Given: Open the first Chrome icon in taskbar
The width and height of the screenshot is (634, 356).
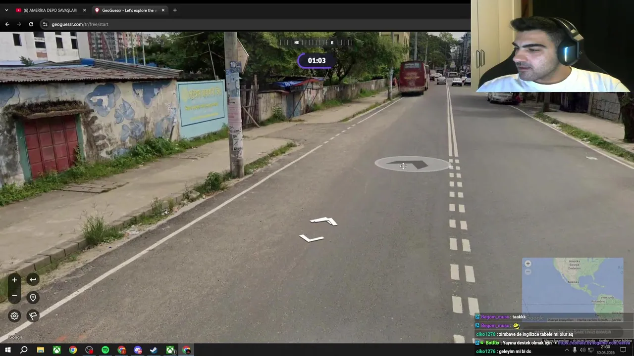Looking at the screenshot, I should (x=73, y=350).
